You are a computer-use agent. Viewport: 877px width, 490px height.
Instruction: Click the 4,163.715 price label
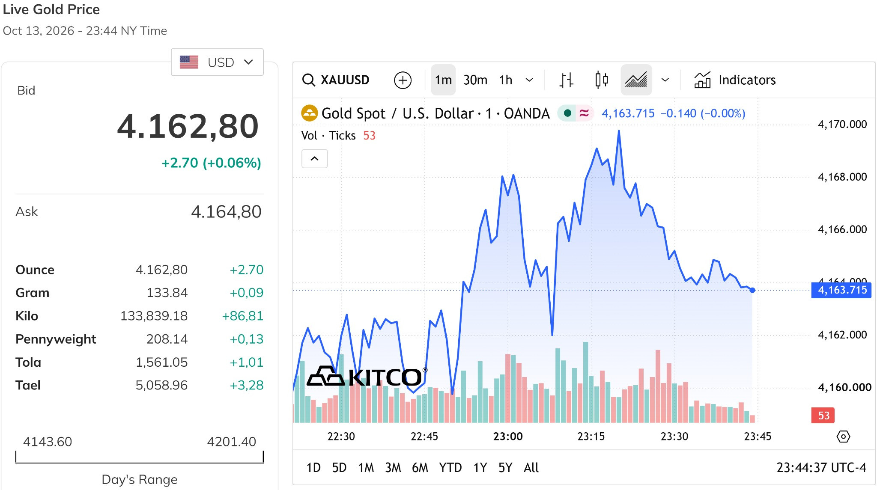click(841, 290)
